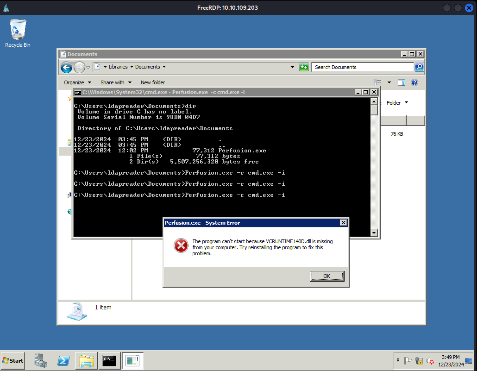Click the New folder toolbar button
The height and width of the screenshot is (371, 477).
pyautogui.click(x=153, y=82)
